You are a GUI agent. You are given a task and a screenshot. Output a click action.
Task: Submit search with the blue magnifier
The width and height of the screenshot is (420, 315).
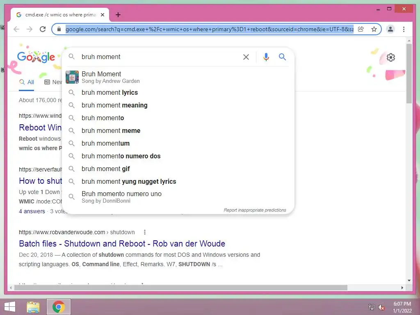click(282, 57)
